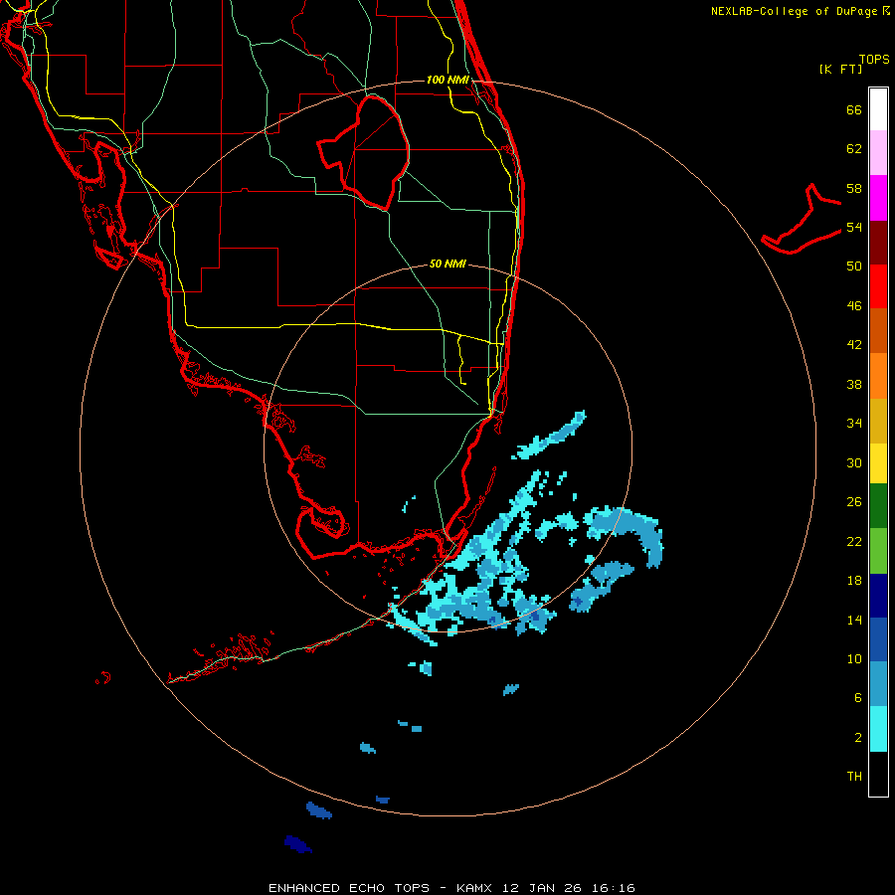Screen dimensions: 895x895
Task: Click the yellow legend swatch
Action: 878,463
